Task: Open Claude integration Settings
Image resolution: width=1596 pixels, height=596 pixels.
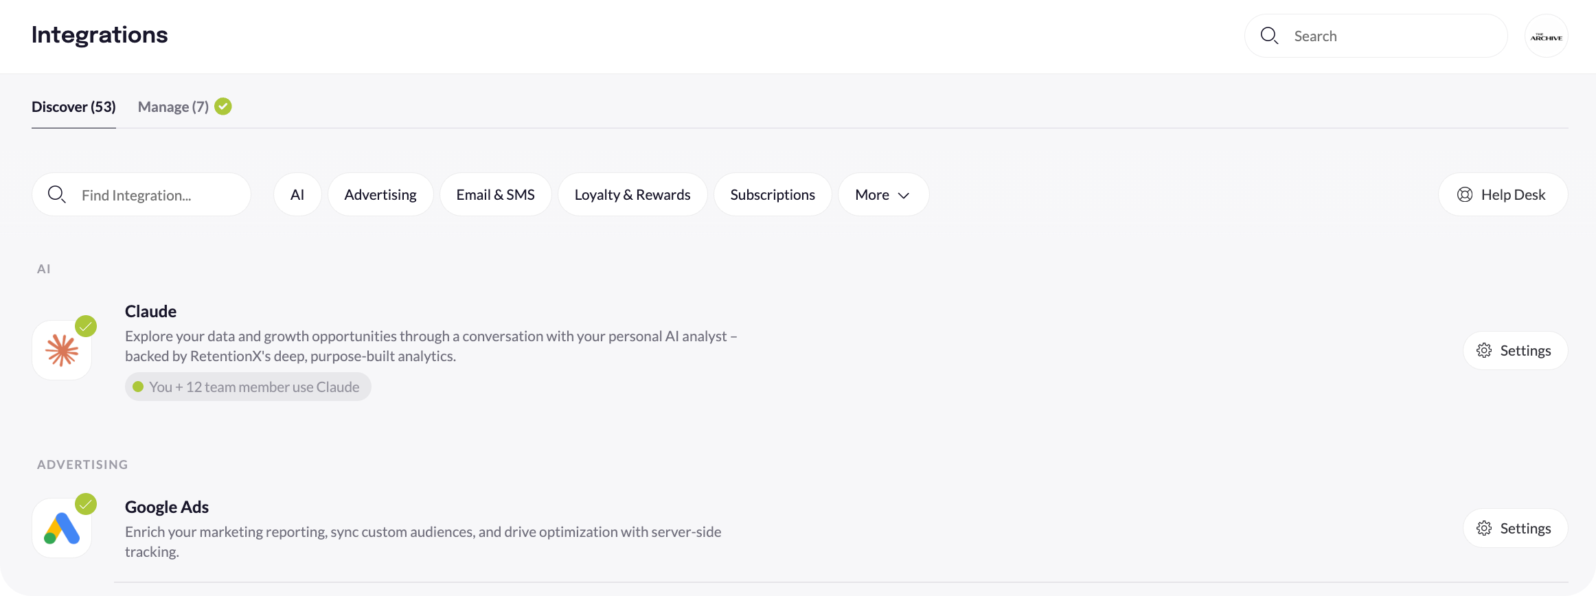Action: [1516, 351]
